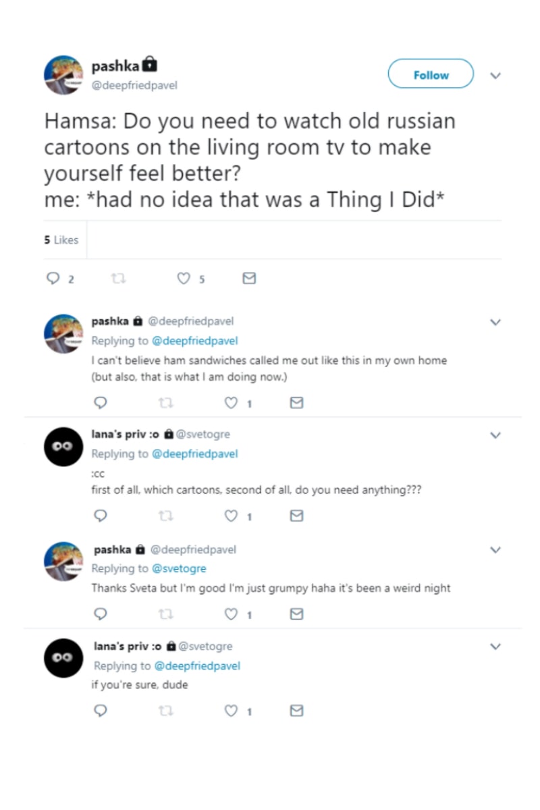Open pashka's main profile avatar
The height and width of the screenshot is (810, 540).
(63, 74)
